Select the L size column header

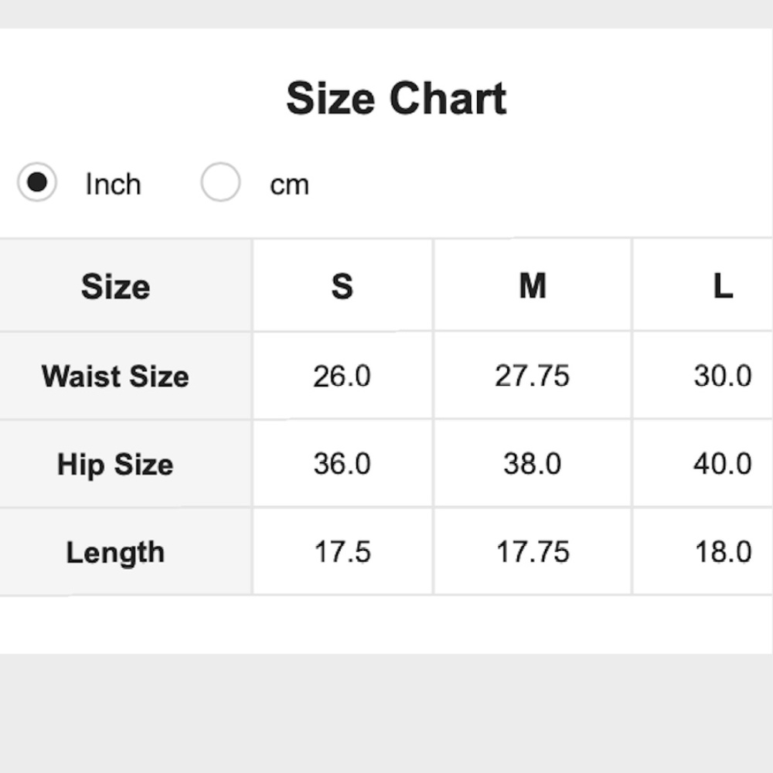(723, 286)
